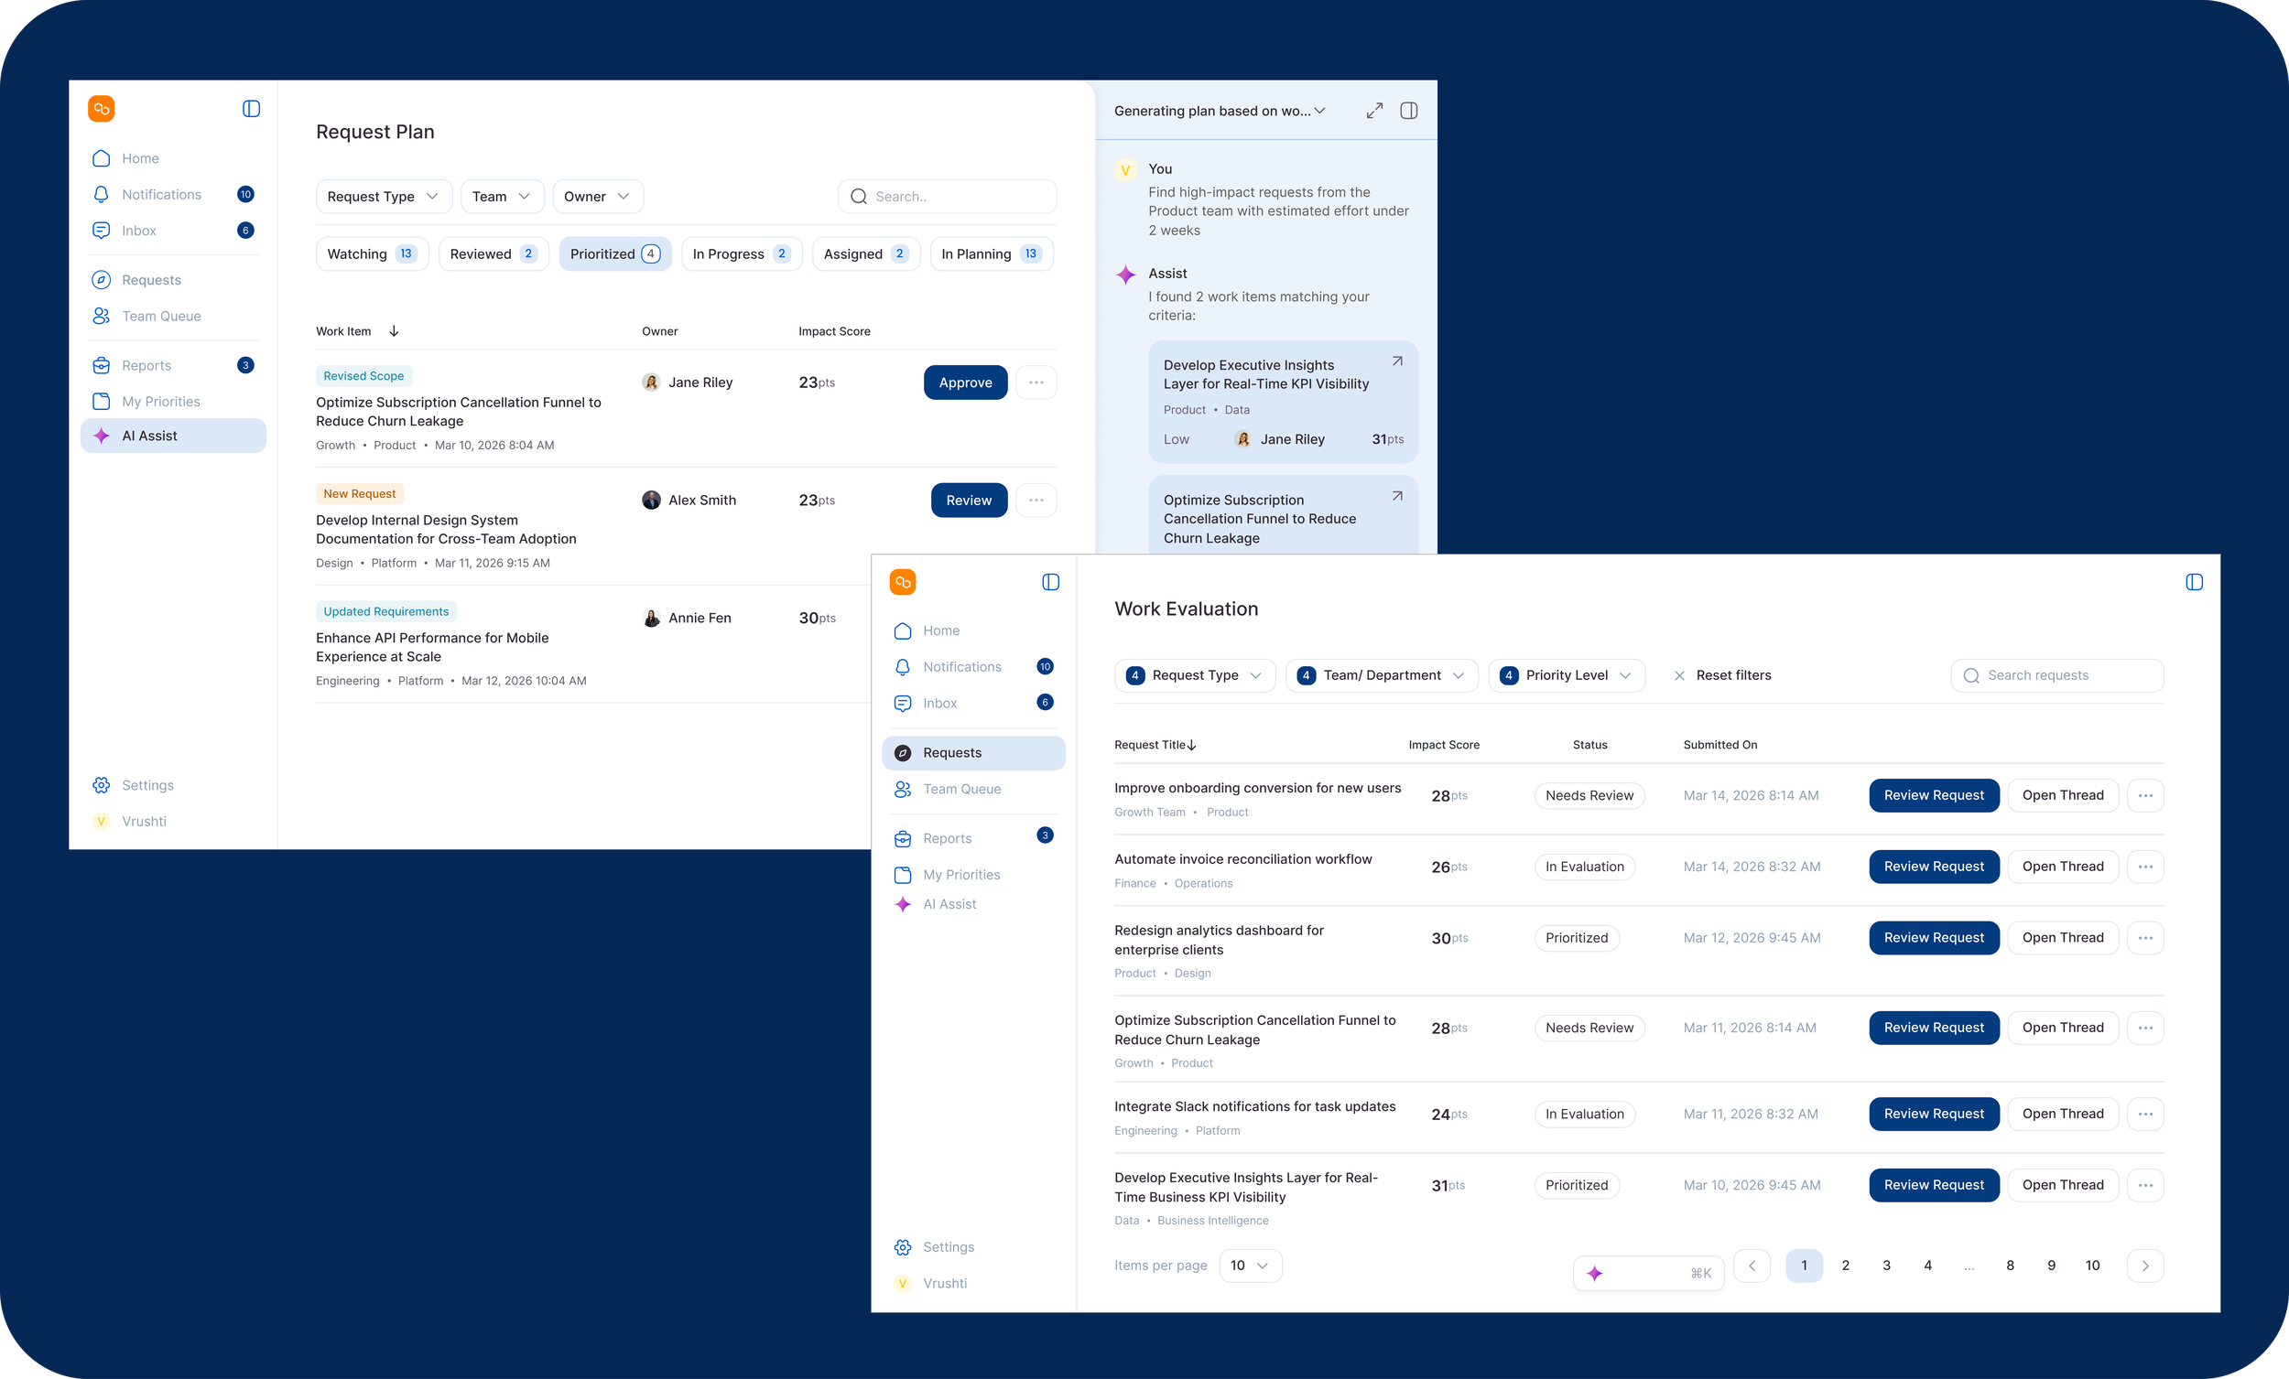Select the Watching tab
Screen dimensions: 2289x1379
pos(372,254)
